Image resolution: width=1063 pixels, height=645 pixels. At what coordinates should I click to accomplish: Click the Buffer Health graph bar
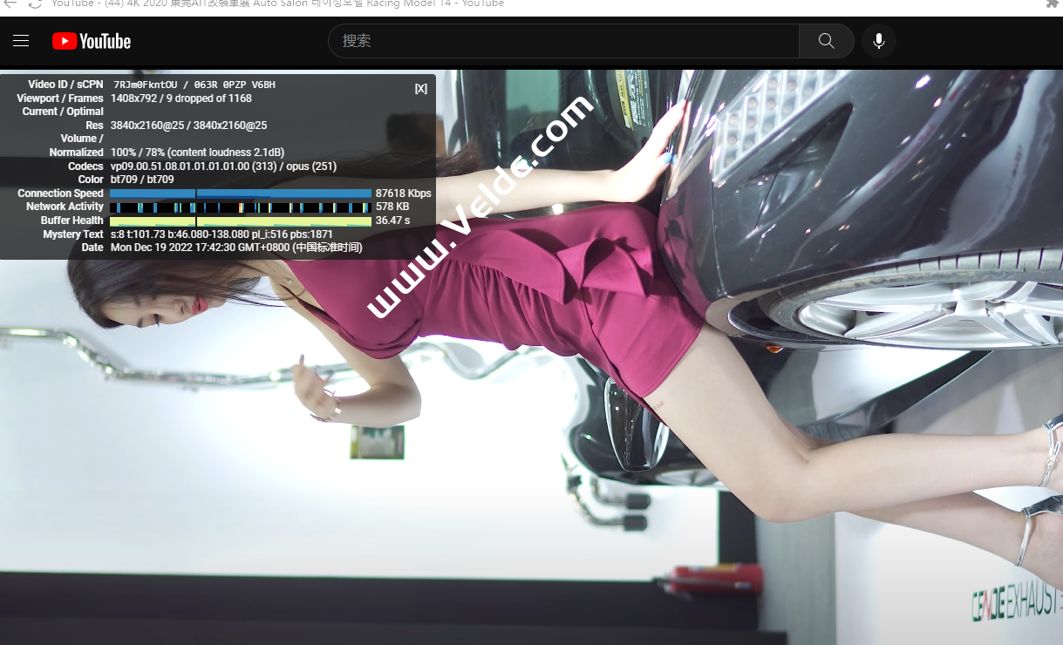[241, 221]
